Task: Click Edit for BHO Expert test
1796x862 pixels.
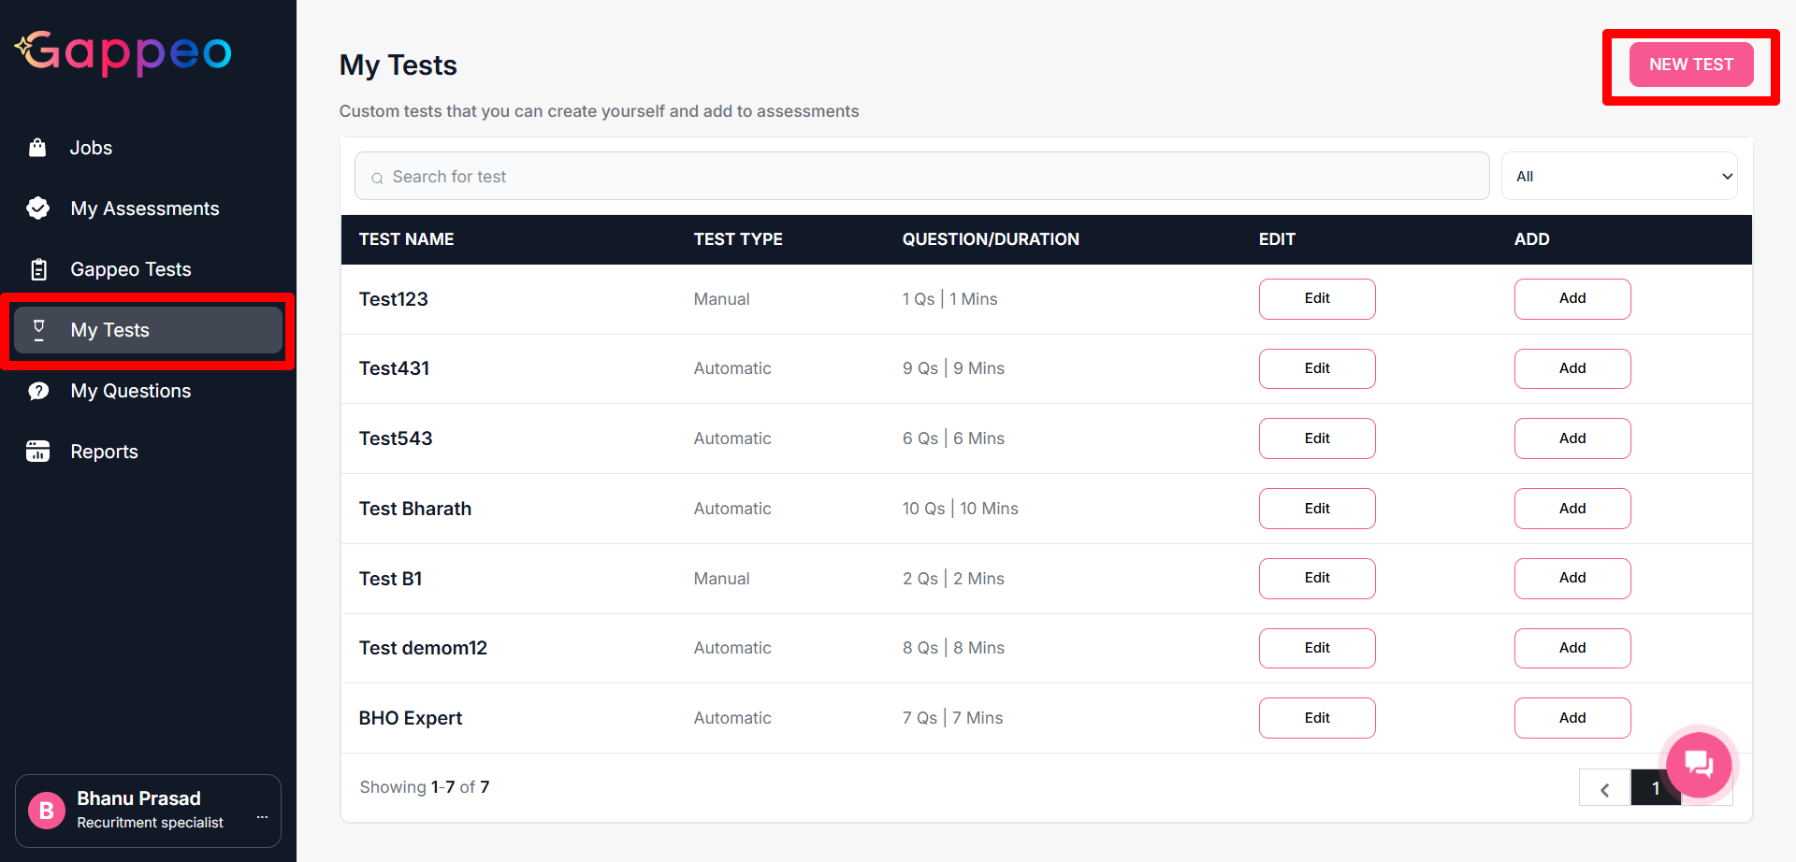Action: [x=1316, y=718]
